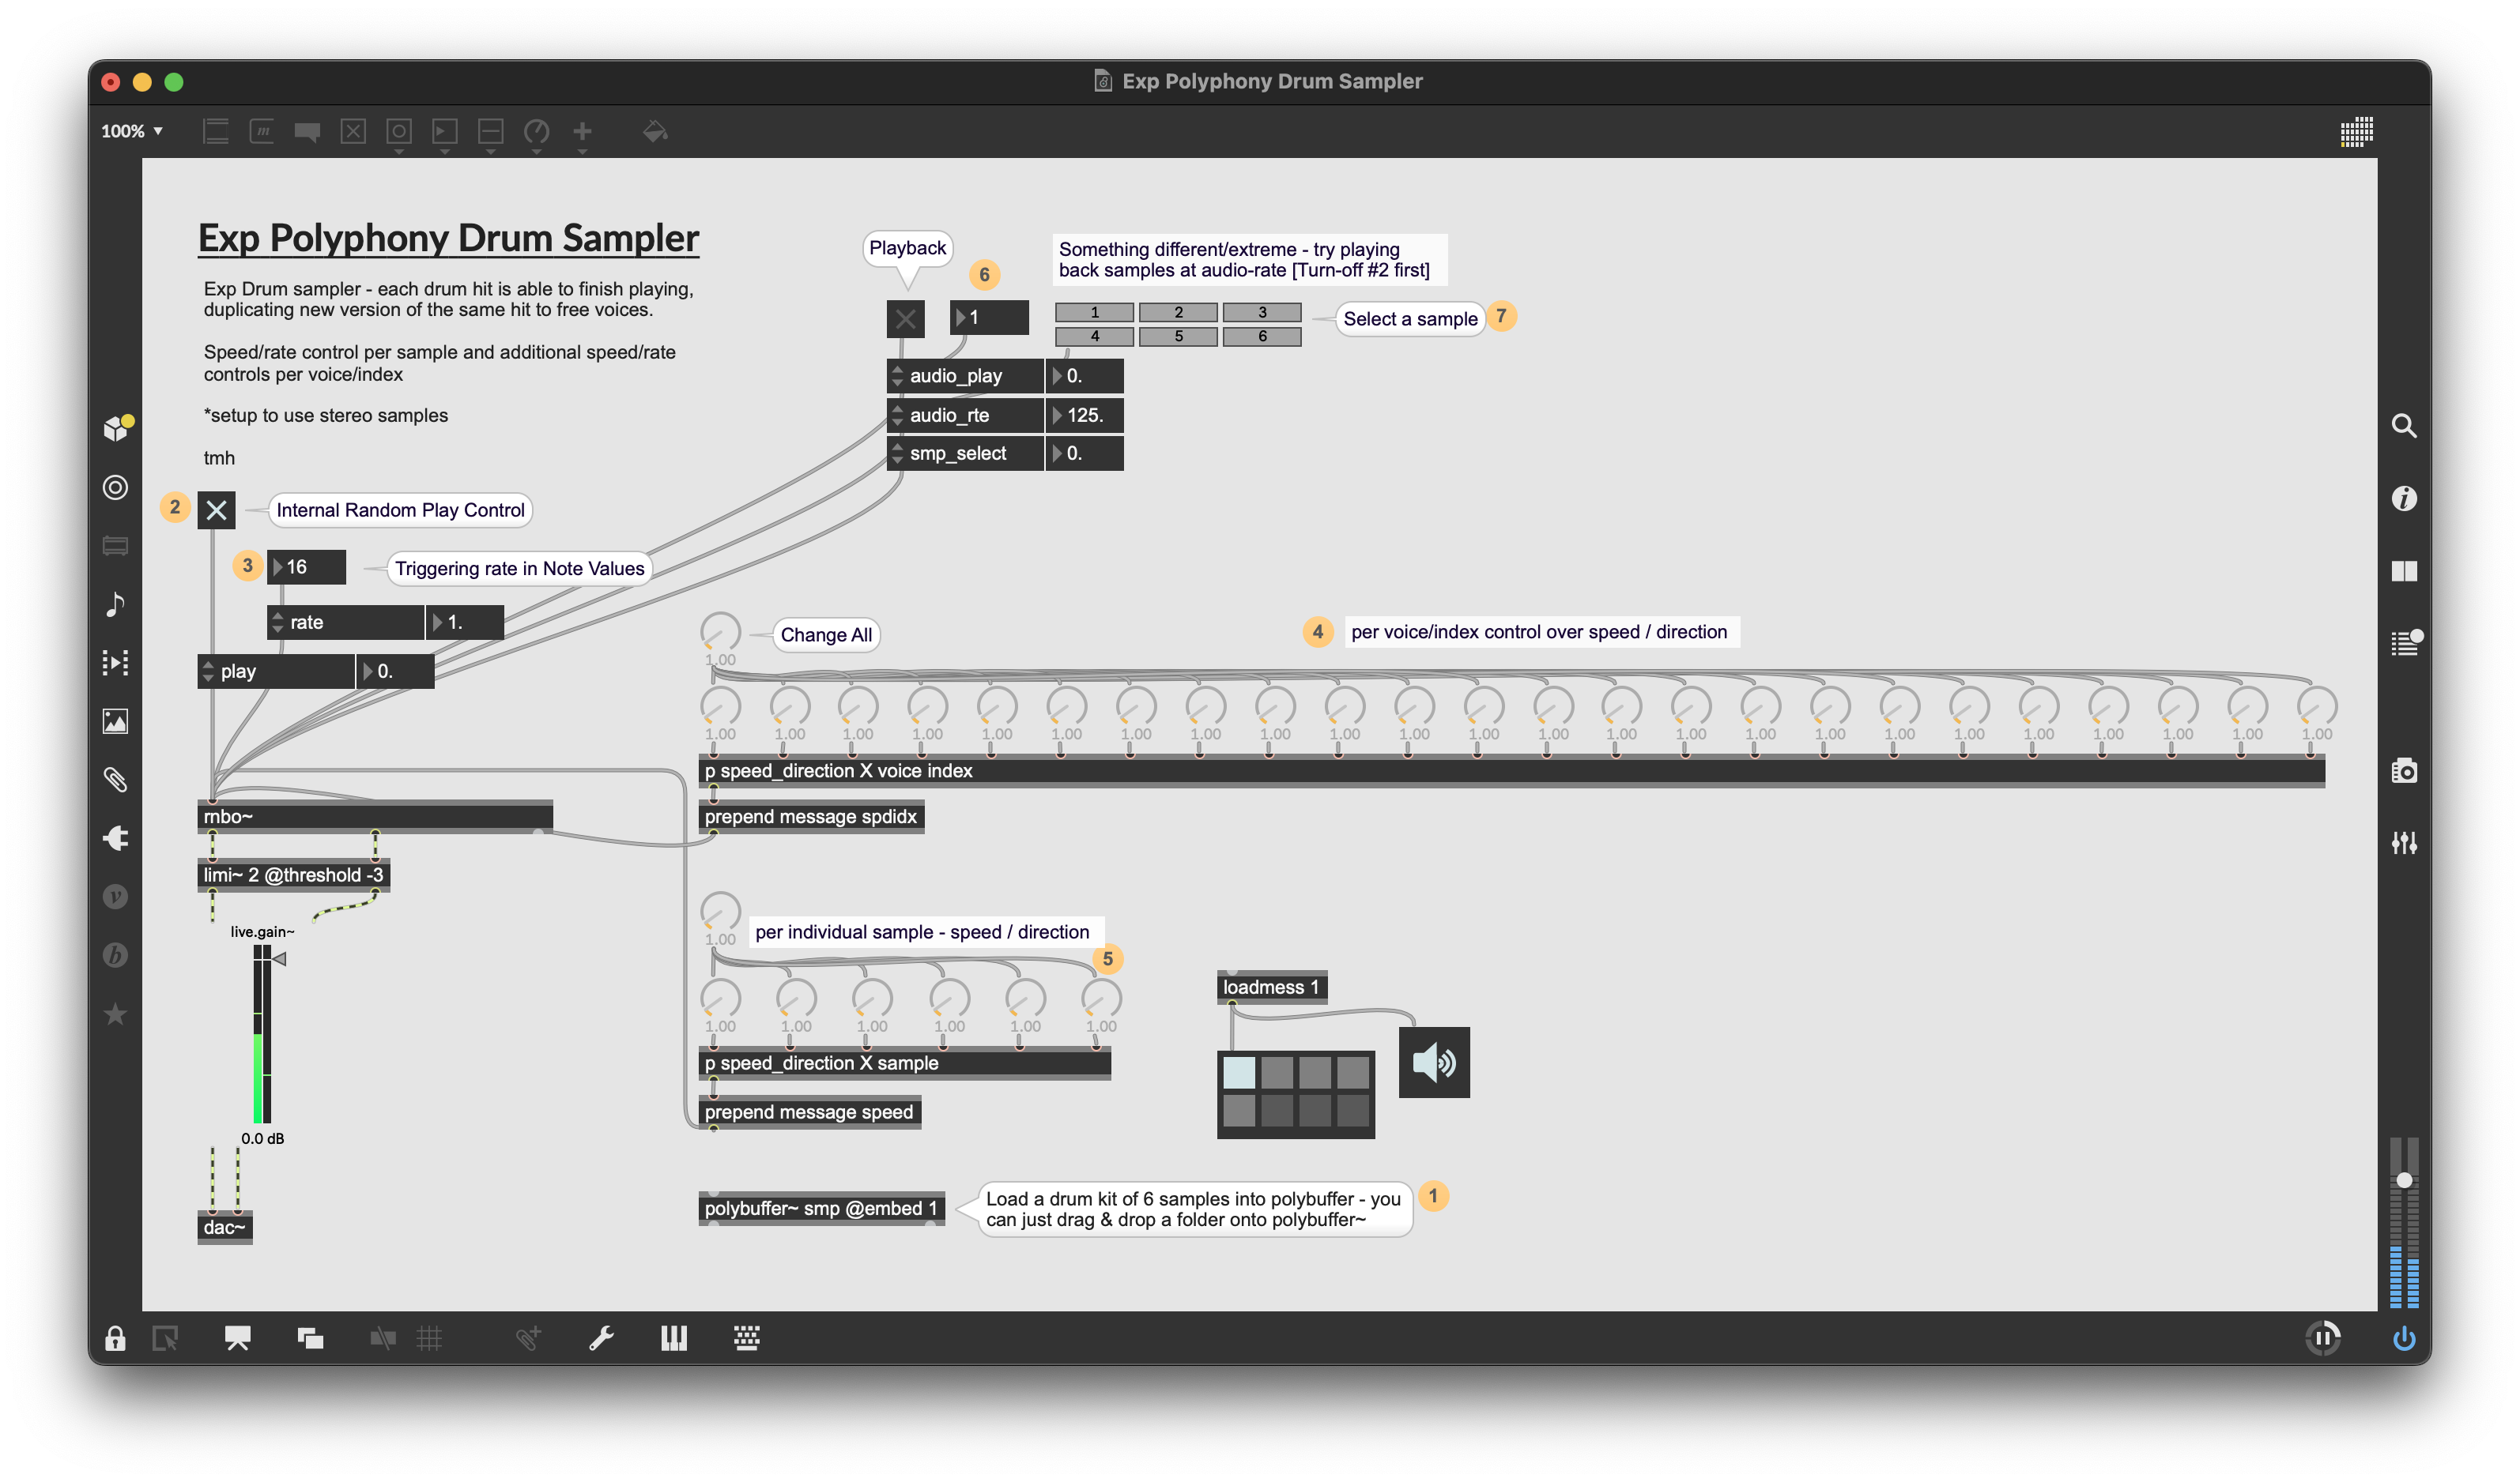
Task: Select sample button 2
Action: click(1178, 312)
